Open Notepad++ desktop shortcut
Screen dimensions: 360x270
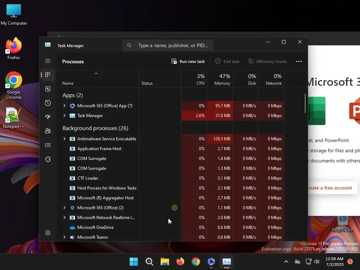tap(14, 118)
